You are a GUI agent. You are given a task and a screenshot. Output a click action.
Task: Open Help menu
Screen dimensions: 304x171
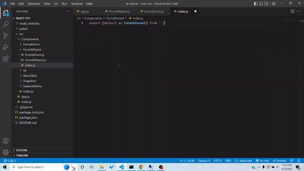pyautogui.click(x=89, y=4)
